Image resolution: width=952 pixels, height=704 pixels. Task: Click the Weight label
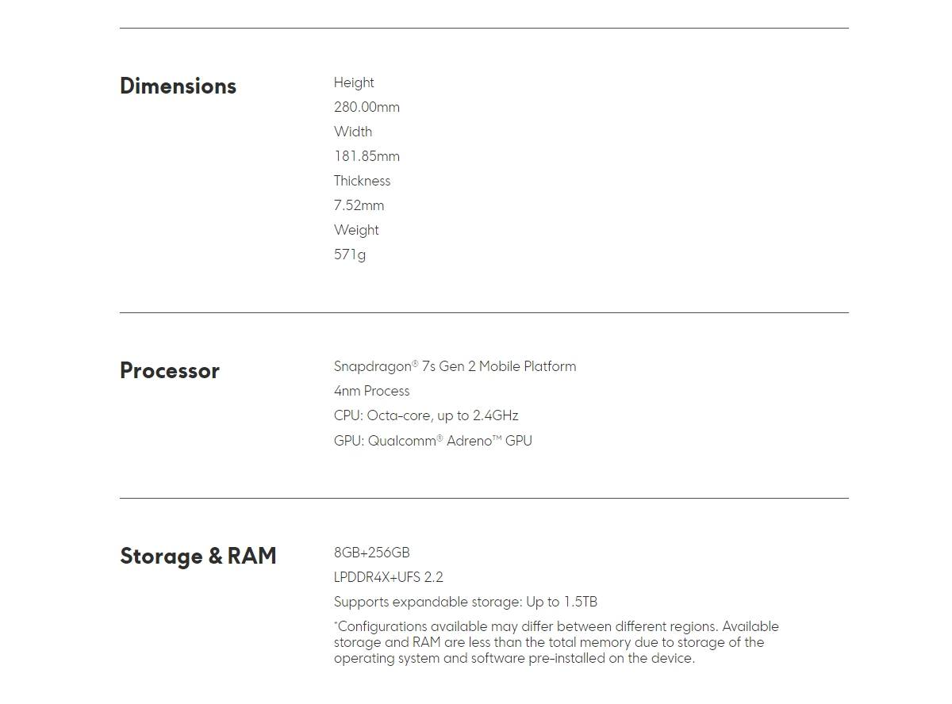coord(356,230)
